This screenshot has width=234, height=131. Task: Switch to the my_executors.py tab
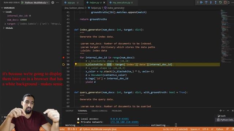[121, 3]
